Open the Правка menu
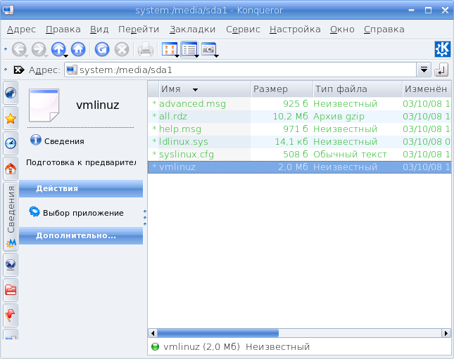Image resolution: width=454 pixels, height=359 pixels. coord(63,30)
